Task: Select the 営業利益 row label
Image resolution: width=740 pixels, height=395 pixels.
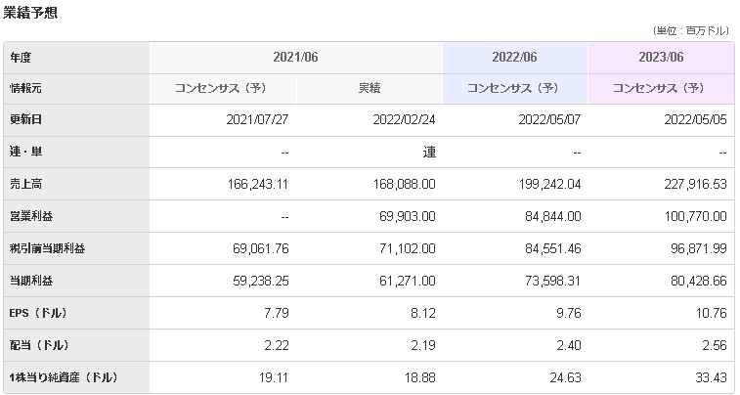Action: tap(32, 216)
